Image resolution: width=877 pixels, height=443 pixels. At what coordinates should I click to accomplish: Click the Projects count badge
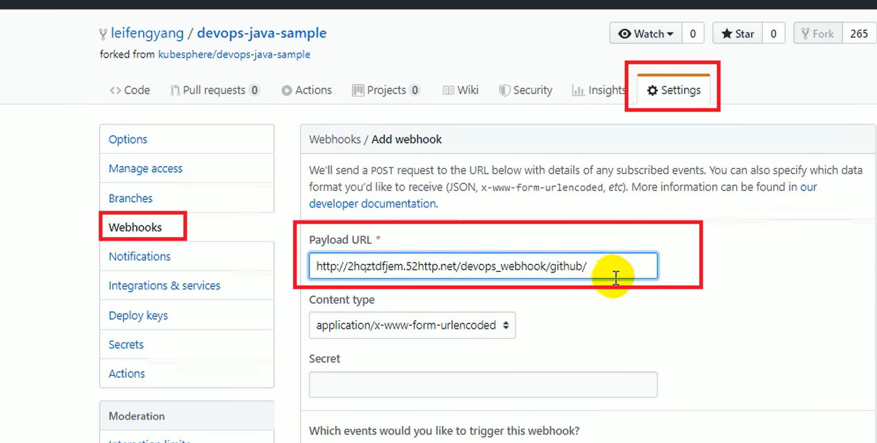414,90
